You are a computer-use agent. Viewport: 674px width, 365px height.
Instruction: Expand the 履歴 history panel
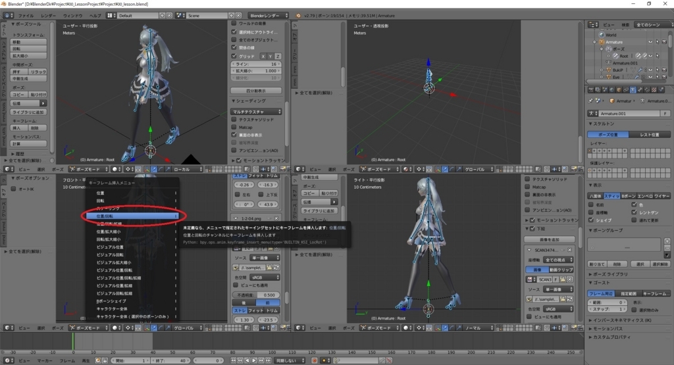click(17, 153)
